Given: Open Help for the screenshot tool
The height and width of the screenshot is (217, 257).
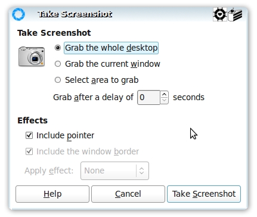Looking at the screenshot, I should 52,194.
